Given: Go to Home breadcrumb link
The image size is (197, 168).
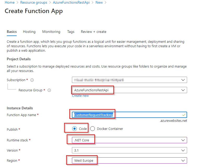Looking at the screenshot, I should [x=10, y=2].
